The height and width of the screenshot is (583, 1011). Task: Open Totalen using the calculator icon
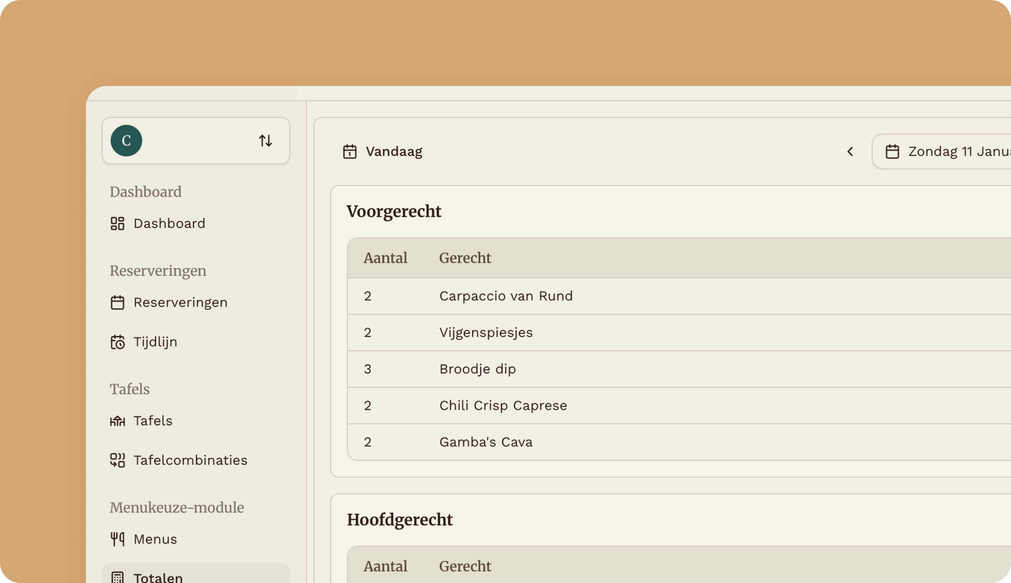coord(117,577)
